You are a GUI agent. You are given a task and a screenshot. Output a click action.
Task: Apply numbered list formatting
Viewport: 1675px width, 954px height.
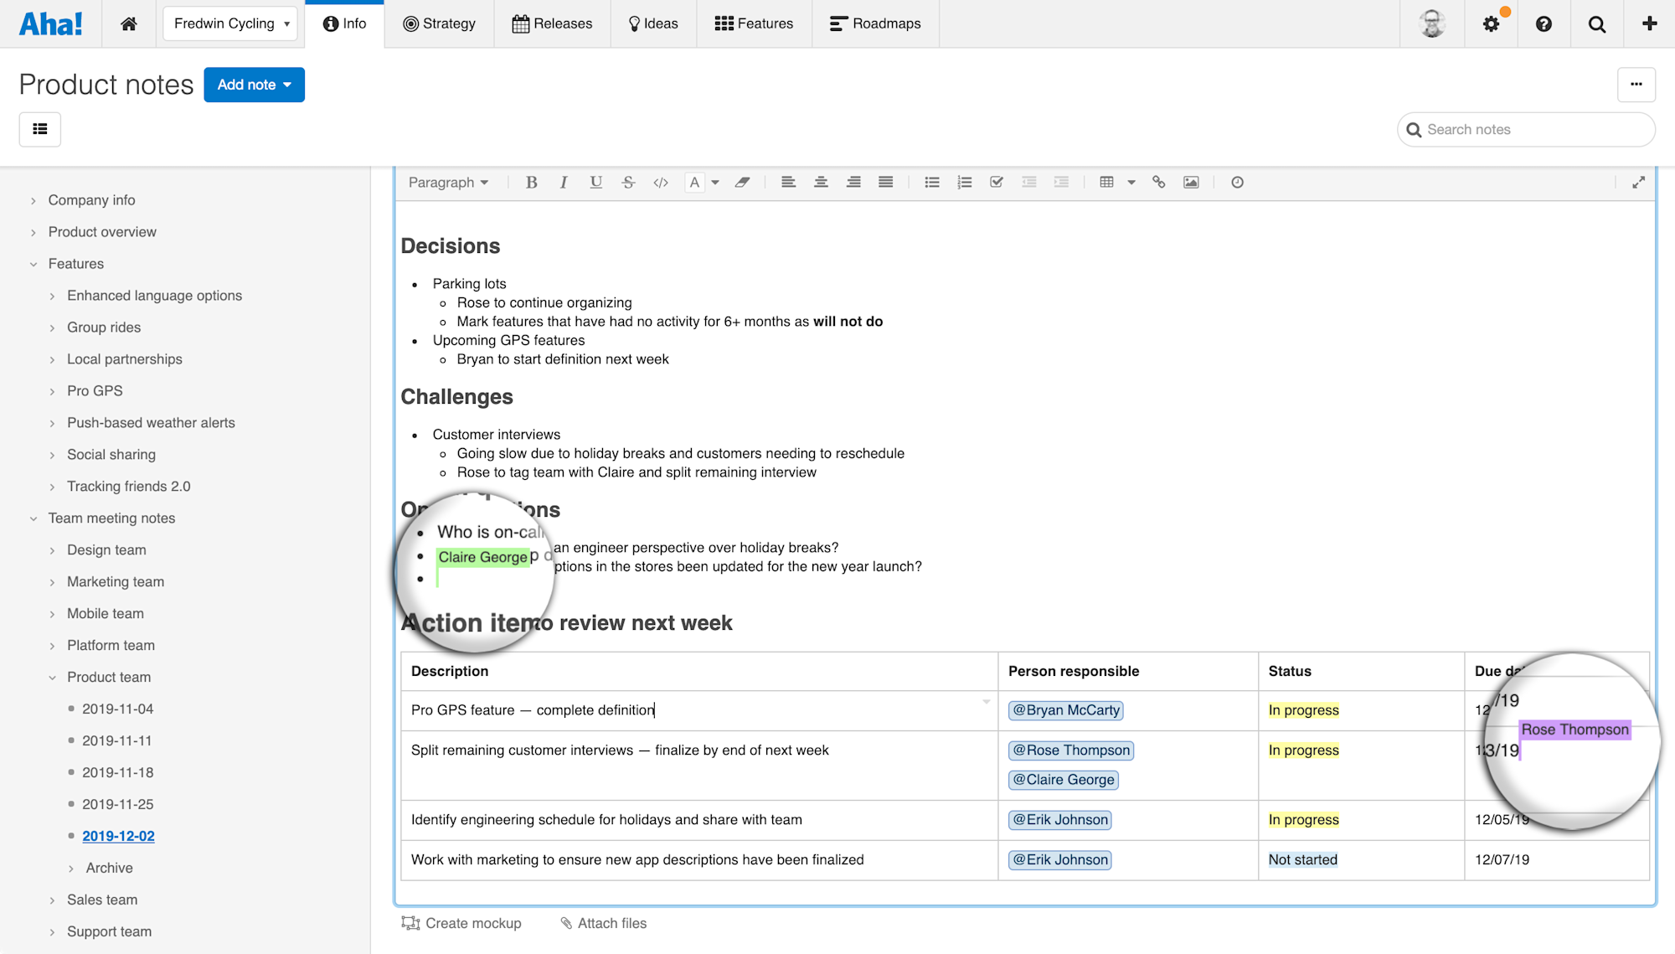964,182
